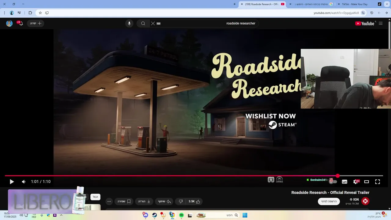Image resolution: width=391 pixels, height=220 pixels.
Task: Open Chrome profile avatar in toolbar
Action: pos(12,13)
